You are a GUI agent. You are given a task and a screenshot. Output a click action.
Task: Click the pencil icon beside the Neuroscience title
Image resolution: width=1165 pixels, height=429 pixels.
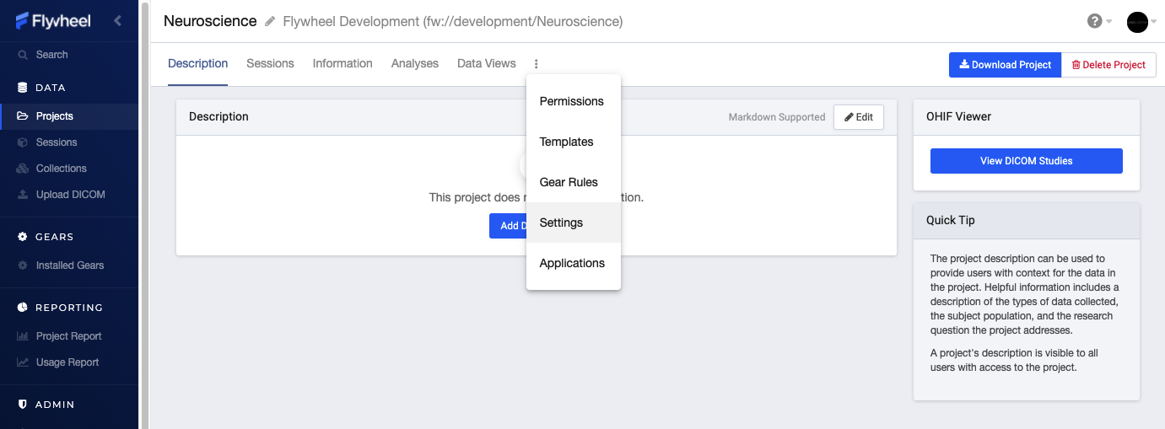point(270,21)
